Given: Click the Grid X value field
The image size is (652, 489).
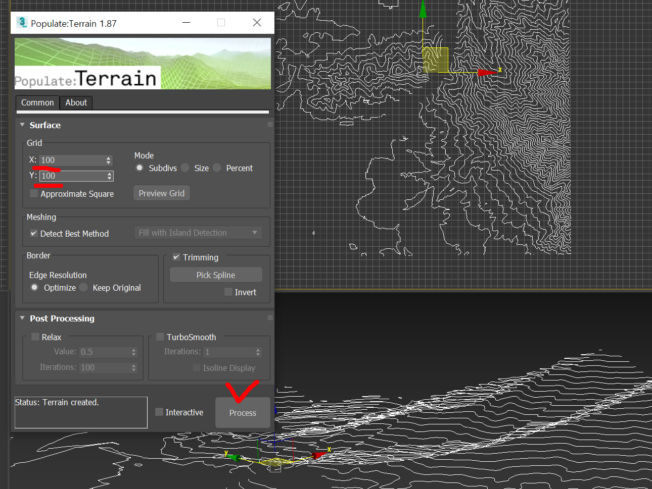Looking at the screenshot, I should [72, 160].
